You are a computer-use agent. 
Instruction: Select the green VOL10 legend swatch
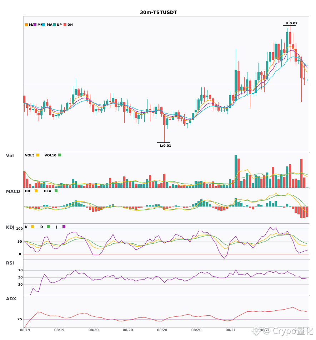click(x=60, y=155)
